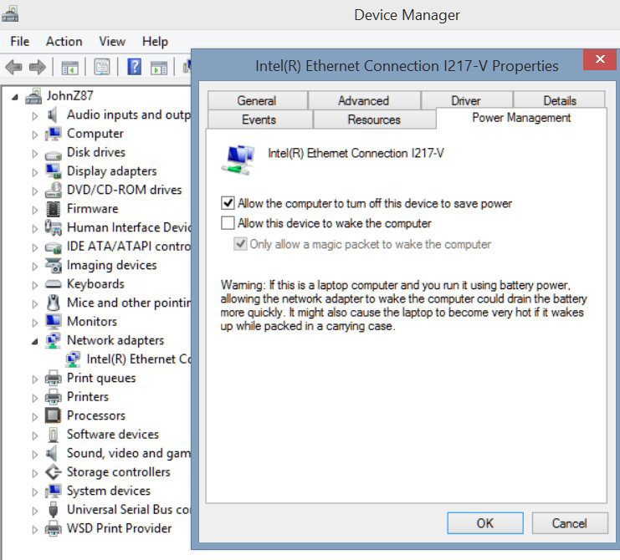Click the Imaging devices camera icon

[x=54, y=266]
